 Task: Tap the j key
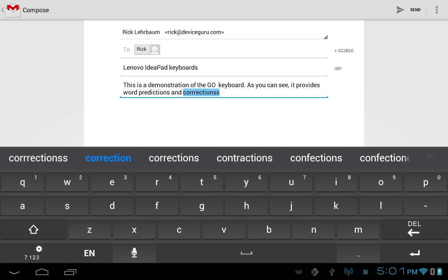291,205
